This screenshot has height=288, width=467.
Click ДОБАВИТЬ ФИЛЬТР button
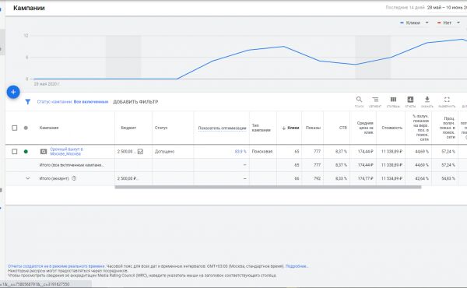point(135,102)
